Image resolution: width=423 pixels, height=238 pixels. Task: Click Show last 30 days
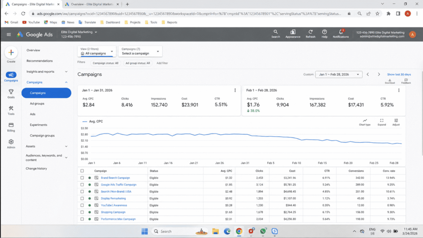(399, 74)
